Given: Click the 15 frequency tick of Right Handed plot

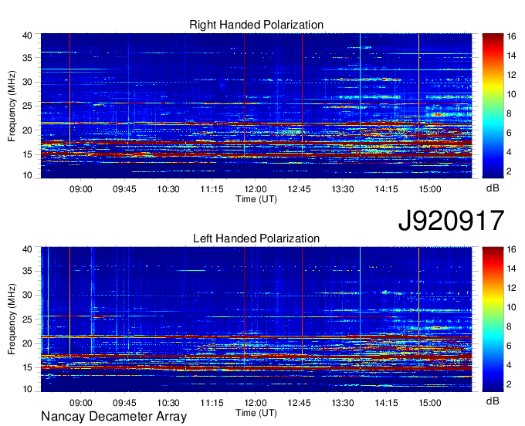Looking at the screenshot, I should [27, 154].
